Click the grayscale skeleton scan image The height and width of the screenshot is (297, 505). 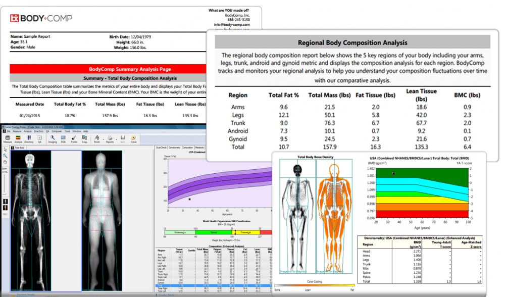pyautogui.click(x=31, y=221)
